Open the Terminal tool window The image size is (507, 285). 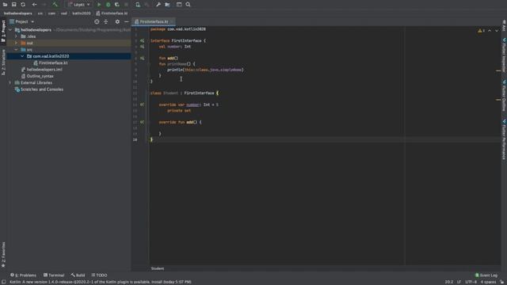[x=54, y=275]
